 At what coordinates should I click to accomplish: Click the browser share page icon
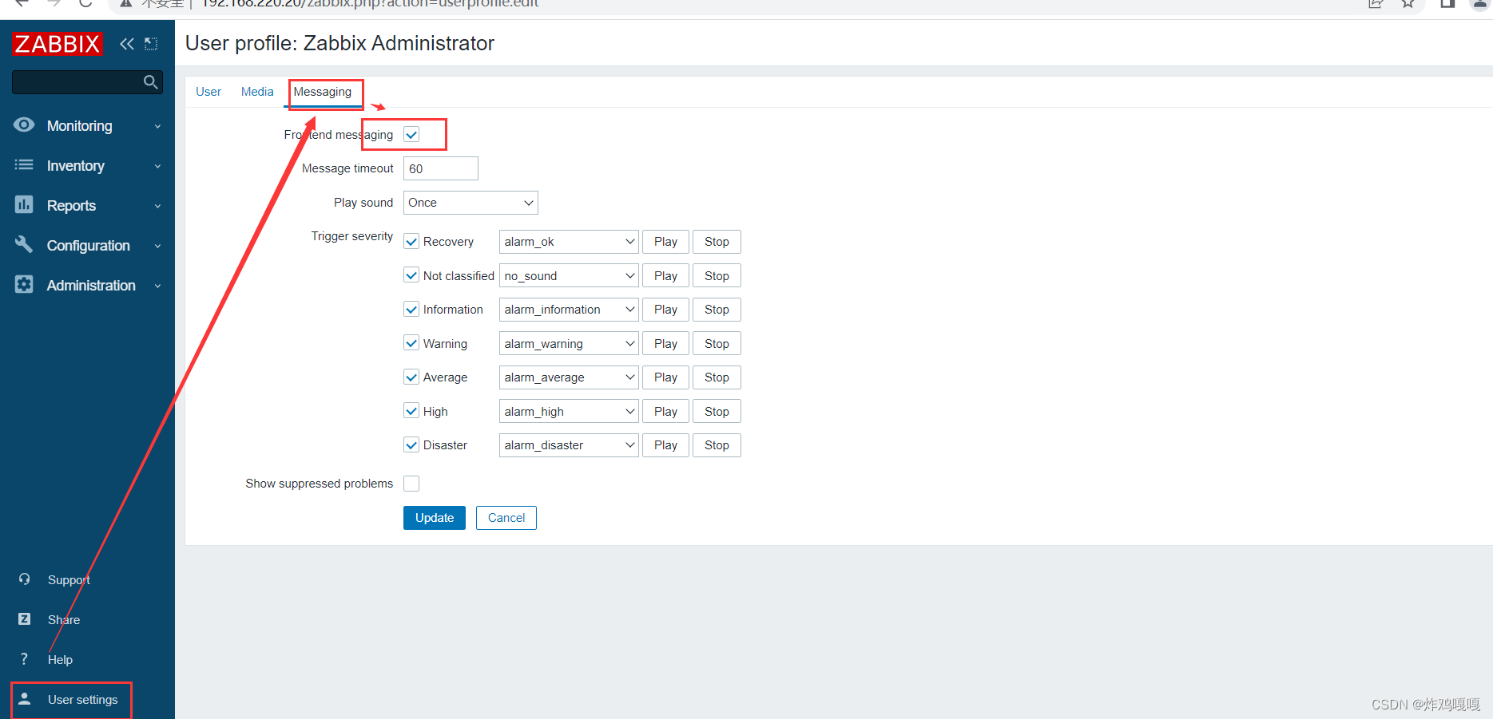(x=1376, y=3)
